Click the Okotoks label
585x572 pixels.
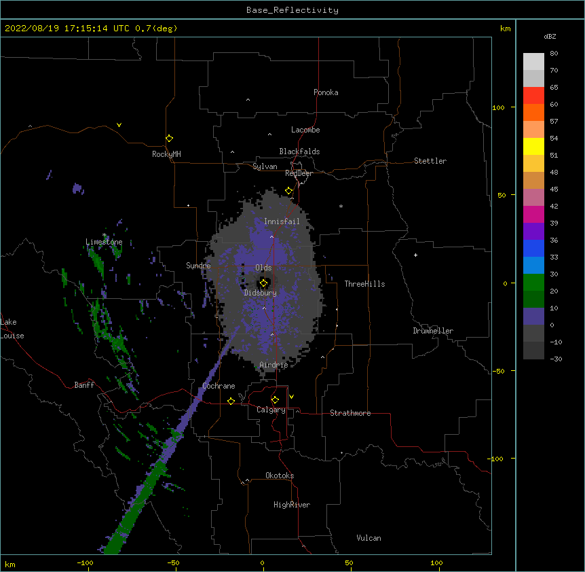[280, 476]
